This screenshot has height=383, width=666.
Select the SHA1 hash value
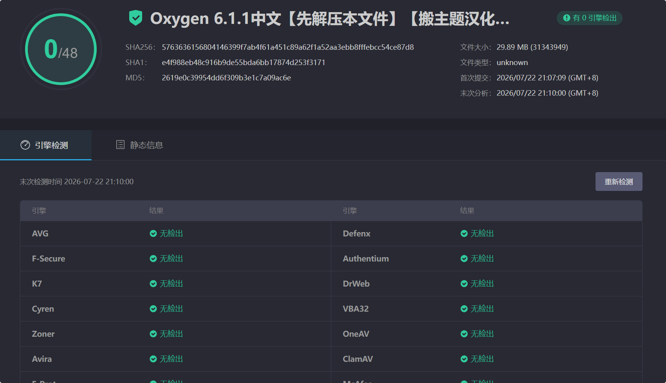pyautogui.click(x=244, y=62)
